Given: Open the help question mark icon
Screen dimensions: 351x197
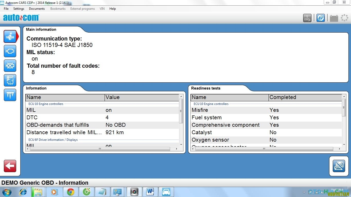Looking at the screenshot, I should [321, 18].
